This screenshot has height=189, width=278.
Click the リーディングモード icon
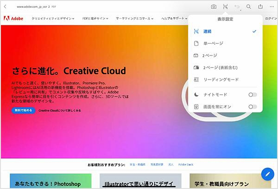click(x=196, y=79)
